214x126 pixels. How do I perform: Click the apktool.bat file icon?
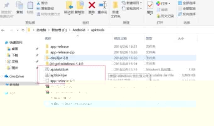point(47,69)
